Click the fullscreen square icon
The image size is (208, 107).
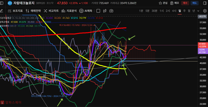point(98,11)
